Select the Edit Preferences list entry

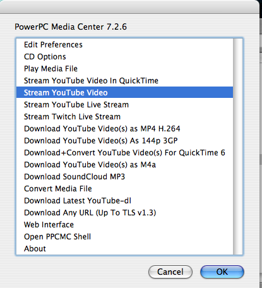coord(124,45)
